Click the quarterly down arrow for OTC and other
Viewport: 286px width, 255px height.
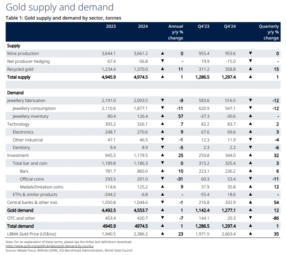pyautogui.click(x=251, y=218)
